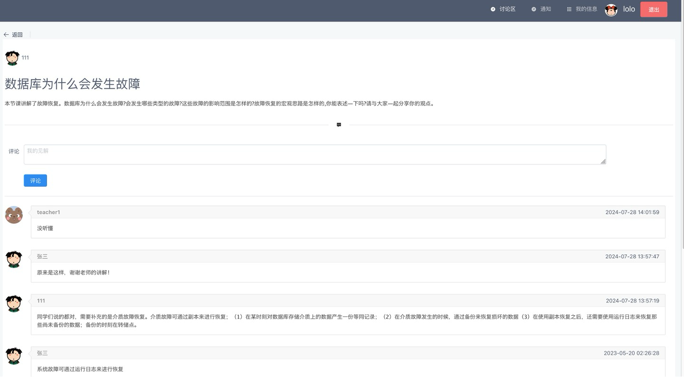This screenshot has height=377, width=684.
Task: Click avatar of commenter 111
Action: 14,303
